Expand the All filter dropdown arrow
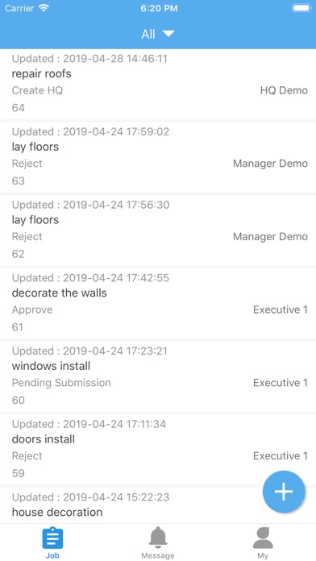Image resolution: width=316 pixels, height=561 pixels. tap(168, 34)
